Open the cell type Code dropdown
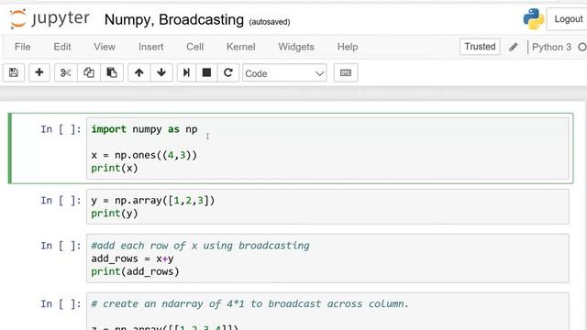Screen dimensions: 587x330 [284, 73]
